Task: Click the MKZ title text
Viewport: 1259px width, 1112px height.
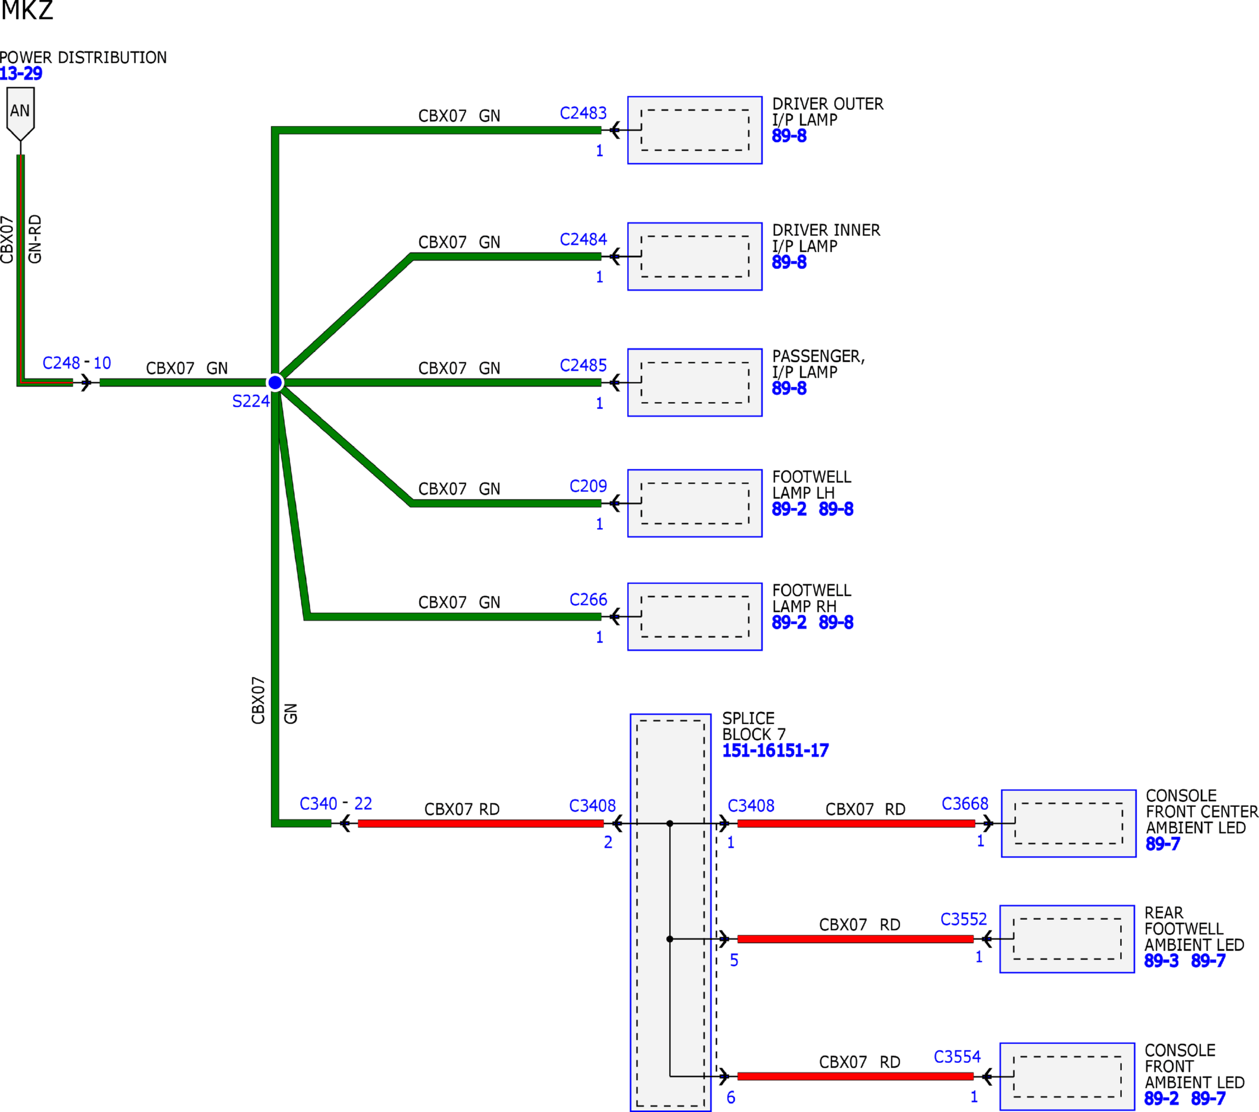Action: click(27, 11)
